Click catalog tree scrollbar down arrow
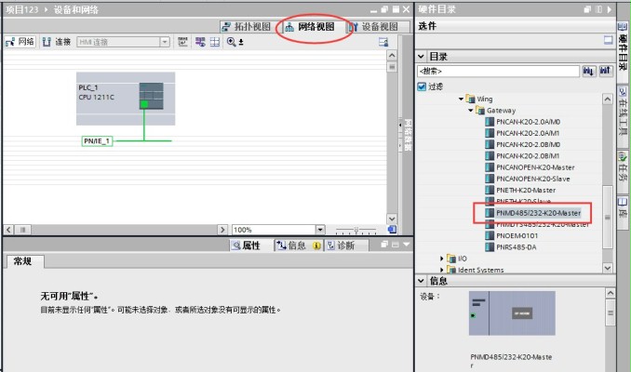 click(608, 268)
